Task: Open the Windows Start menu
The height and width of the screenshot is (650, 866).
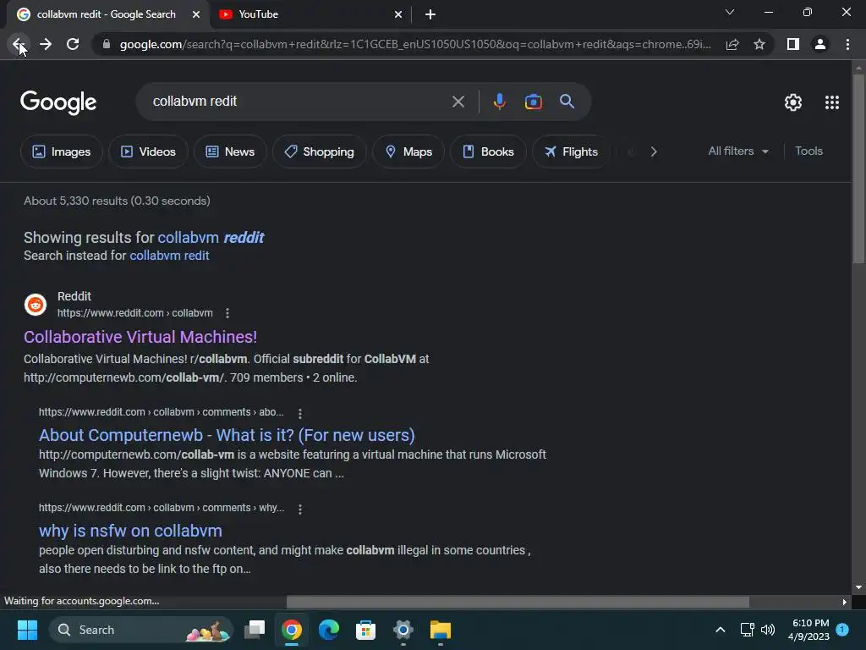Action: 27,630
